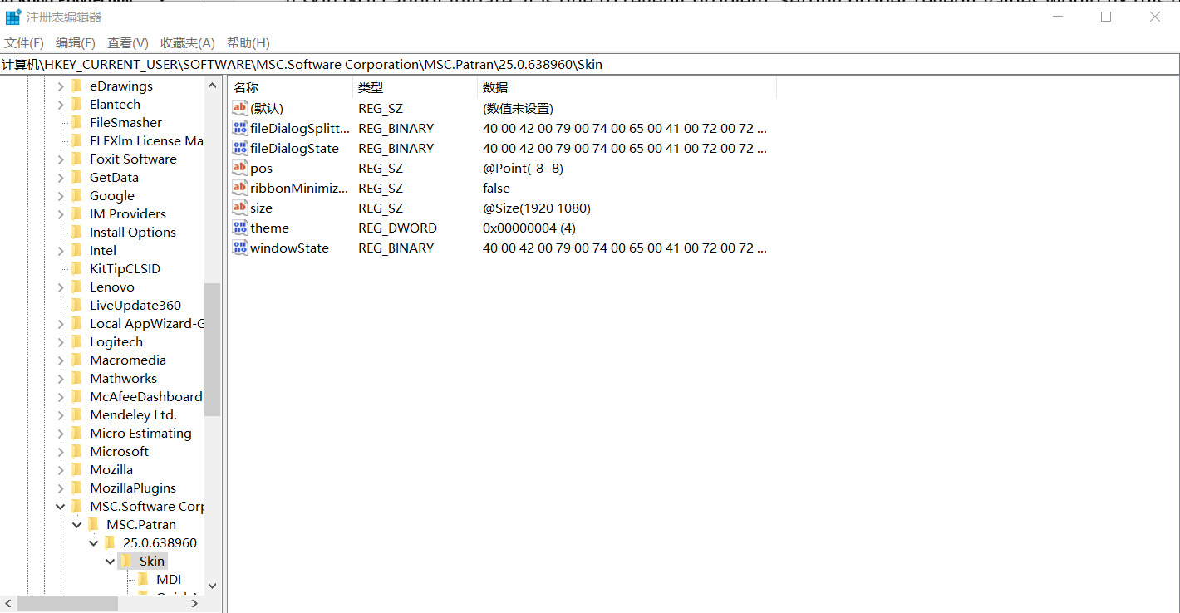Collapse the MSC.Patran tree node
This screenshot has width=1180, height=613.
[x=93, y=524]
